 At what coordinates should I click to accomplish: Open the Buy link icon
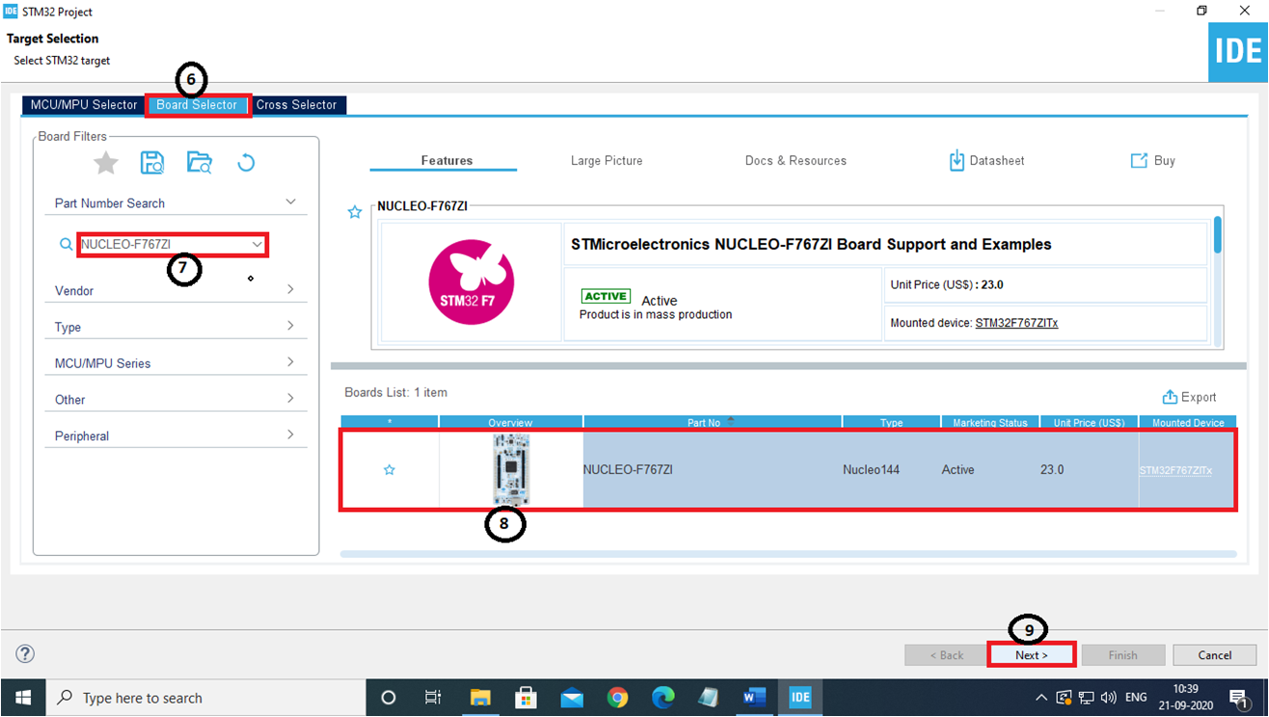(x=1139, y=161)
